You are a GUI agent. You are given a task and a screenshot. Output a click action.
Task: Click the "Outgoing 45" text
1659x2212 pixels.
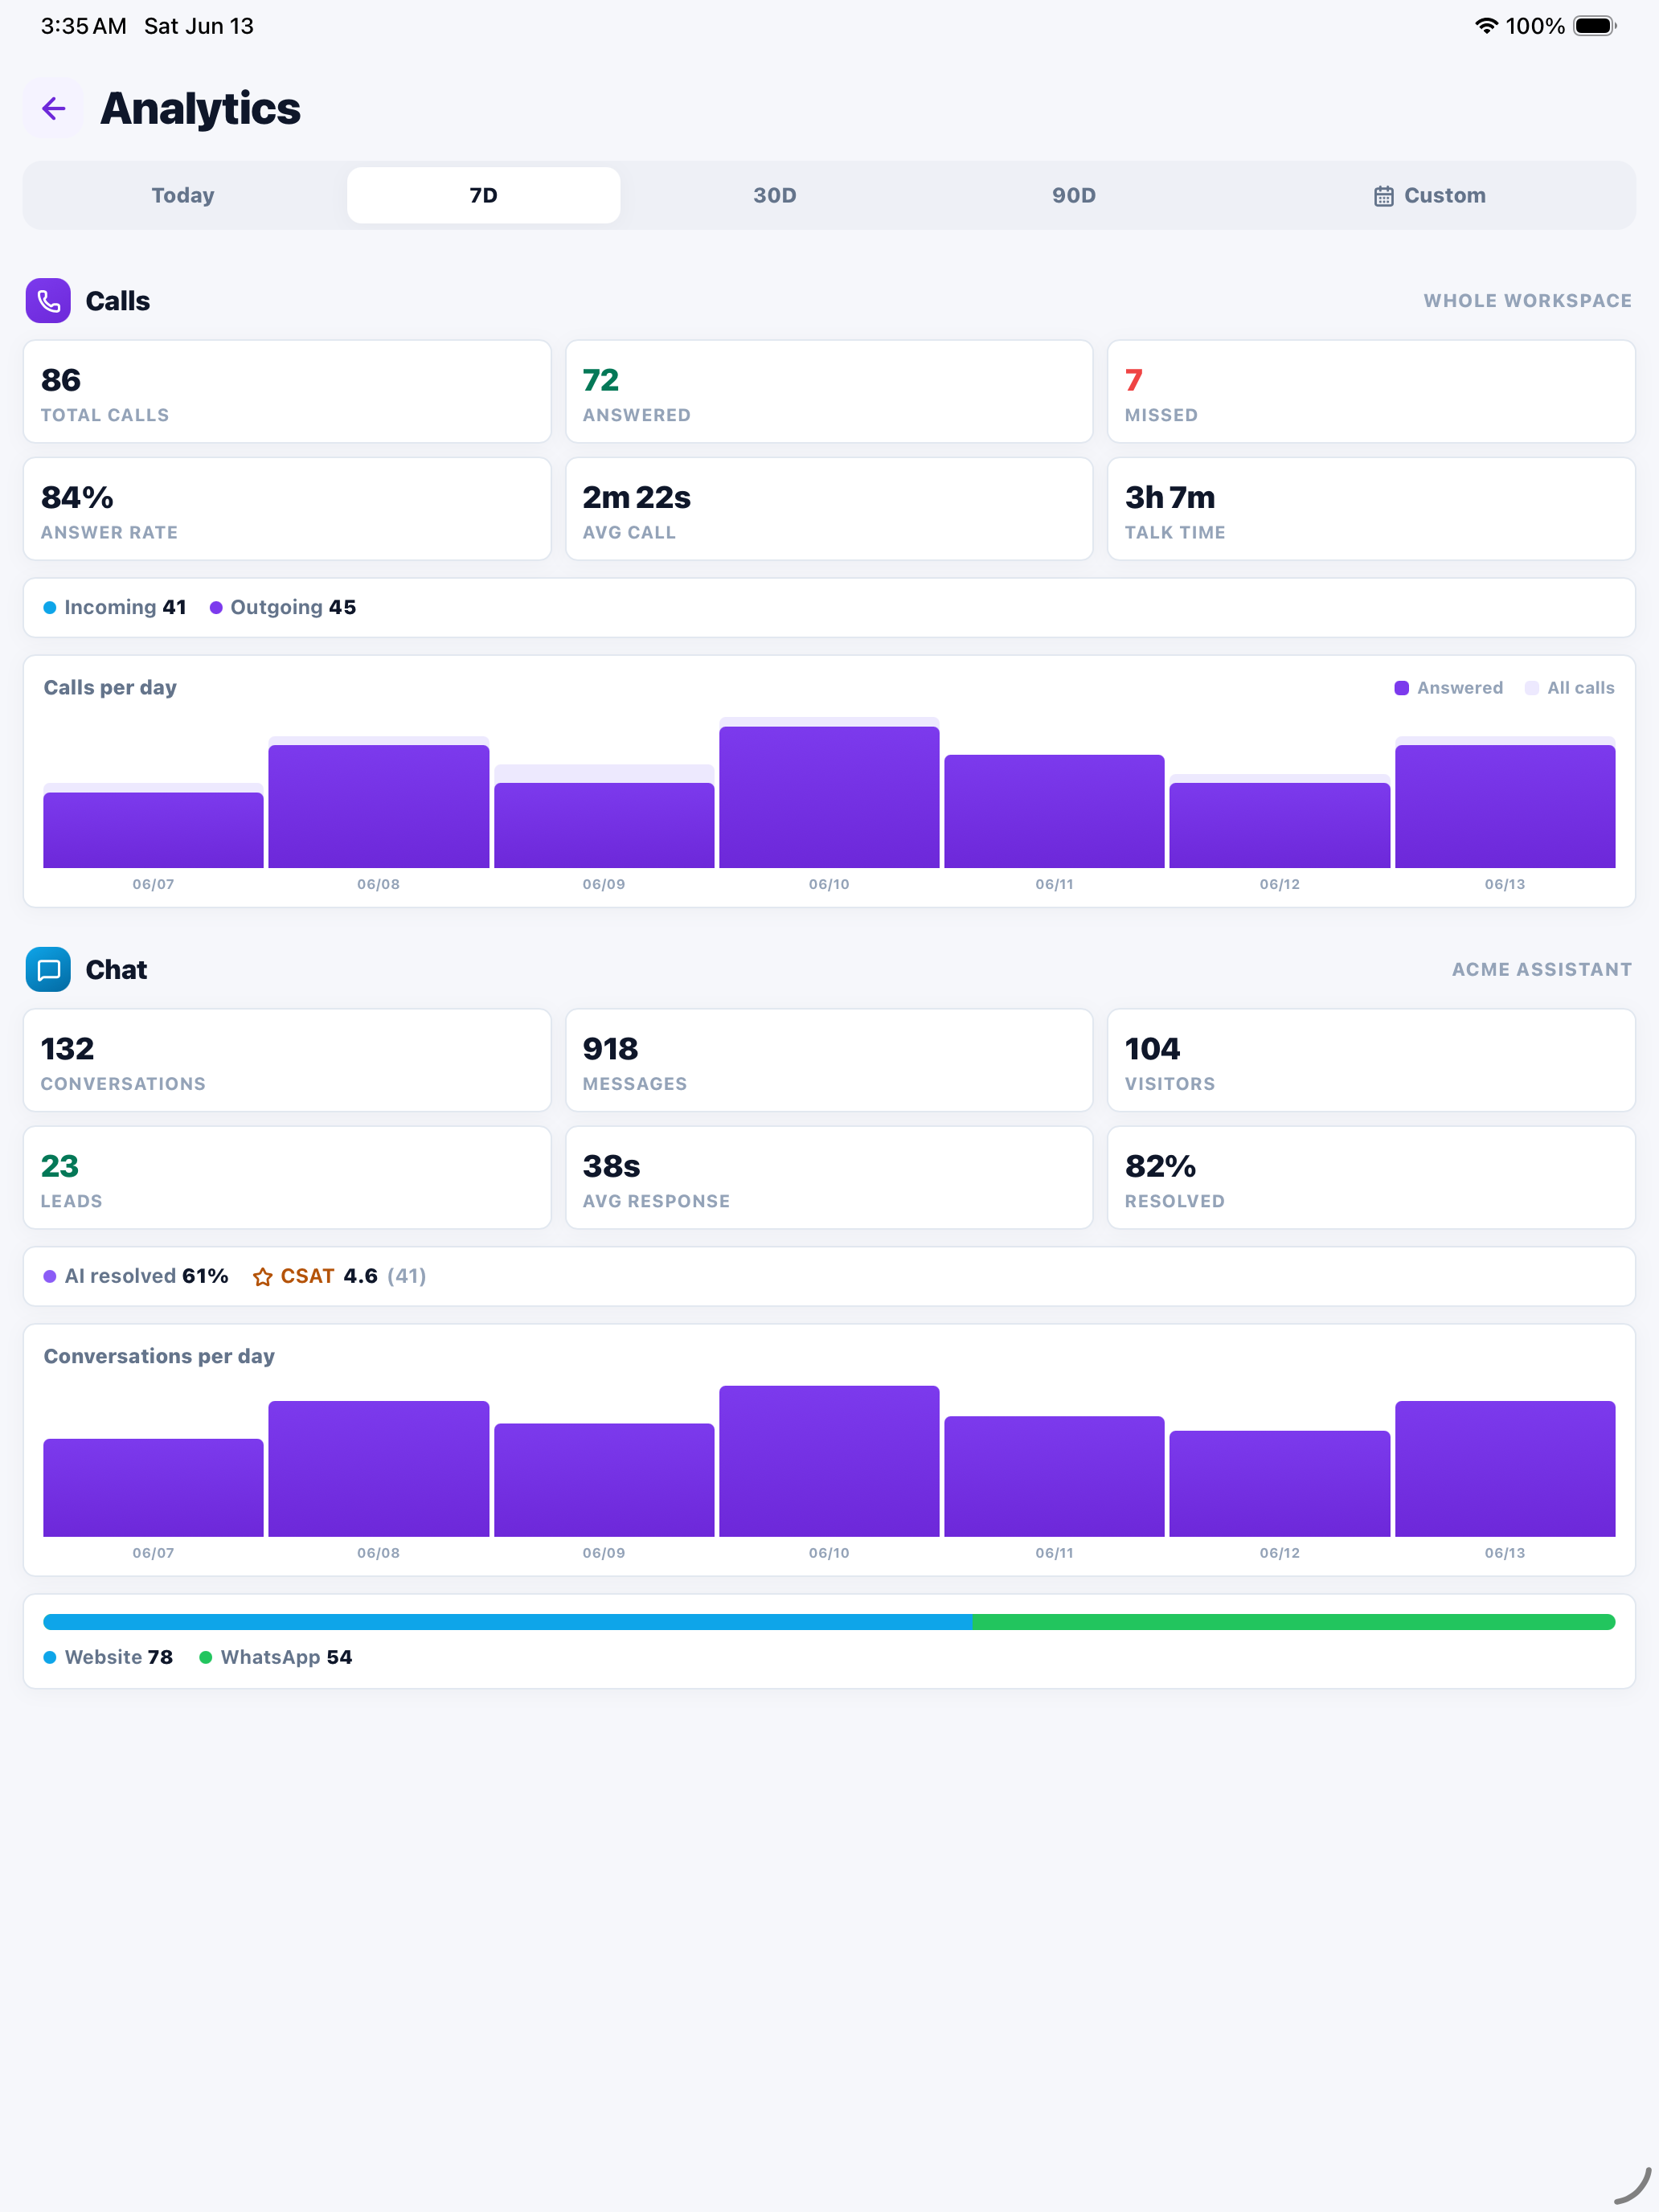pos(293,608)
